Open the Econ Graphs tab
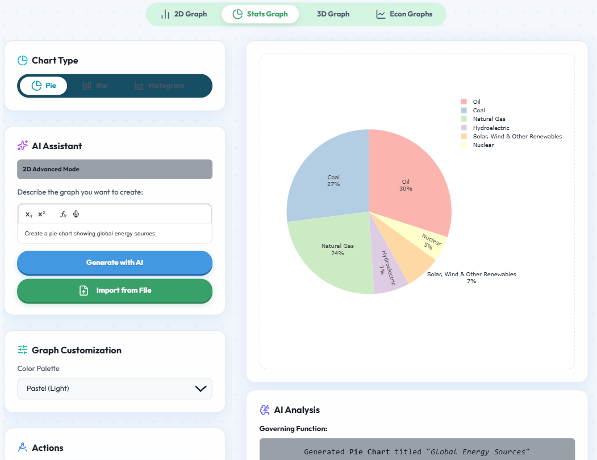This screenshot has width=597, height=460. [404, 14]
